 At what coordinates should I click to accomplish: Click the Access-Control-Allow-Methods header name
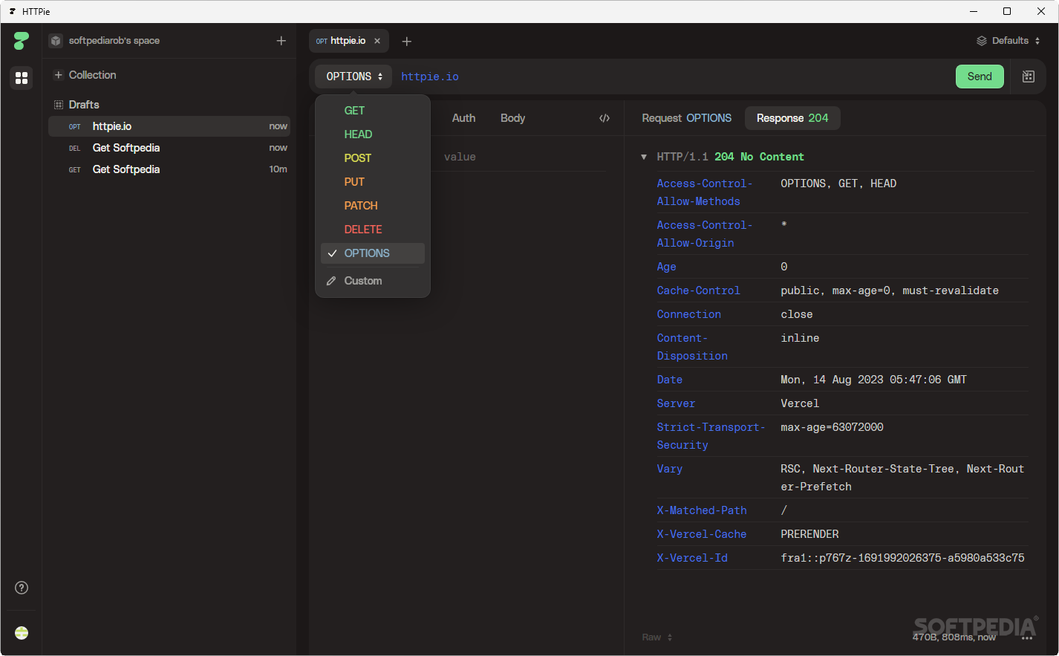point(705,192)
